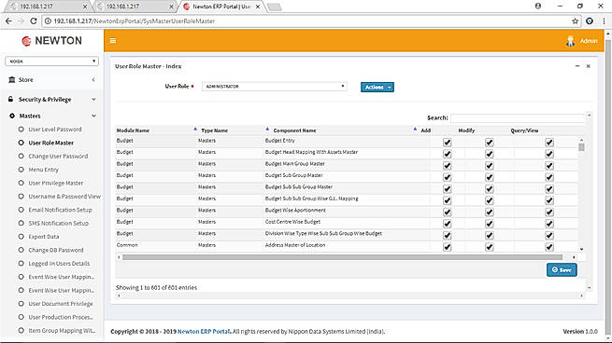The width and height of the screenshot is (612, 343).
Task: Uncheck Modify for Budget Sub Sub Group Master
Action: pos(489,189)
